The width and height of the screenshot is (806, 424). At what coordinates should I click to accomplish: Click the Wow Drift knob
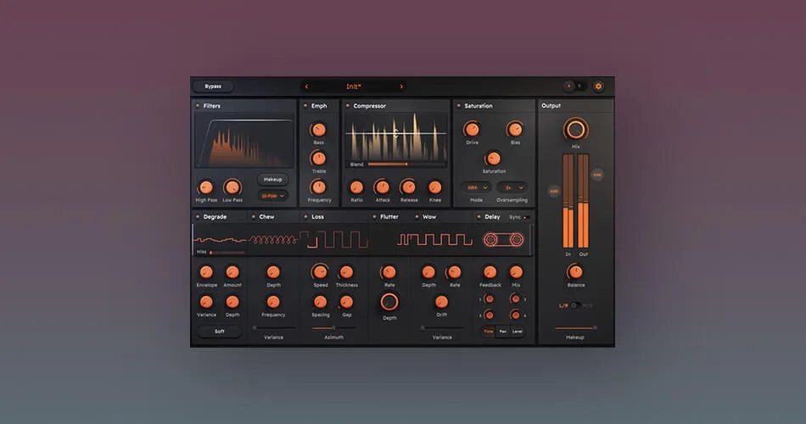(x=441, y=302)
